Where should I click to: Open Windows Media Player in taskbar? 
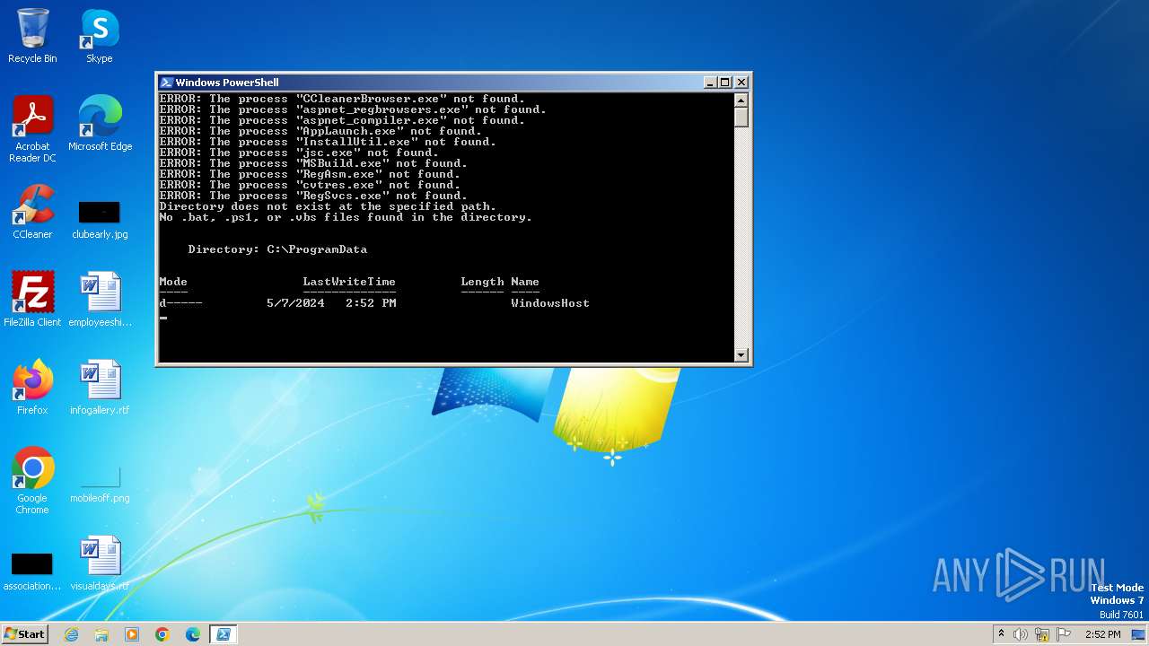[132, 634]
